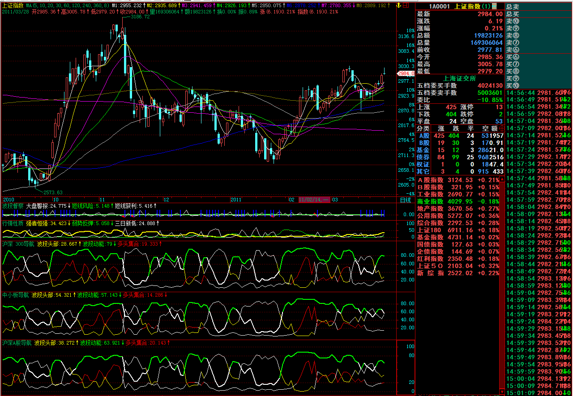Select the 3186.72 peak price label
Viewport: 573px width, 396px height.
tap(140, 17)
